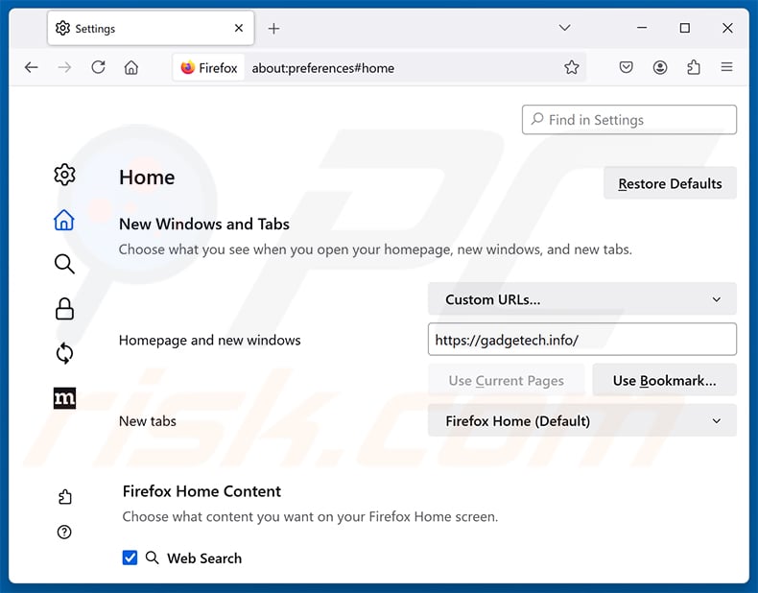Open Firefox Support help icon
The width and height of the screenshot is (758, 593).
point(64,533)
